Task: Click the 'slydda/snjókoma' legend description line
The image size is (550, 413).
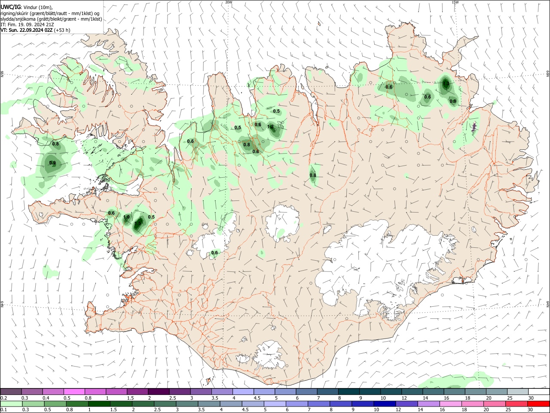Action: pyautogui.click(x=51, y=19)
